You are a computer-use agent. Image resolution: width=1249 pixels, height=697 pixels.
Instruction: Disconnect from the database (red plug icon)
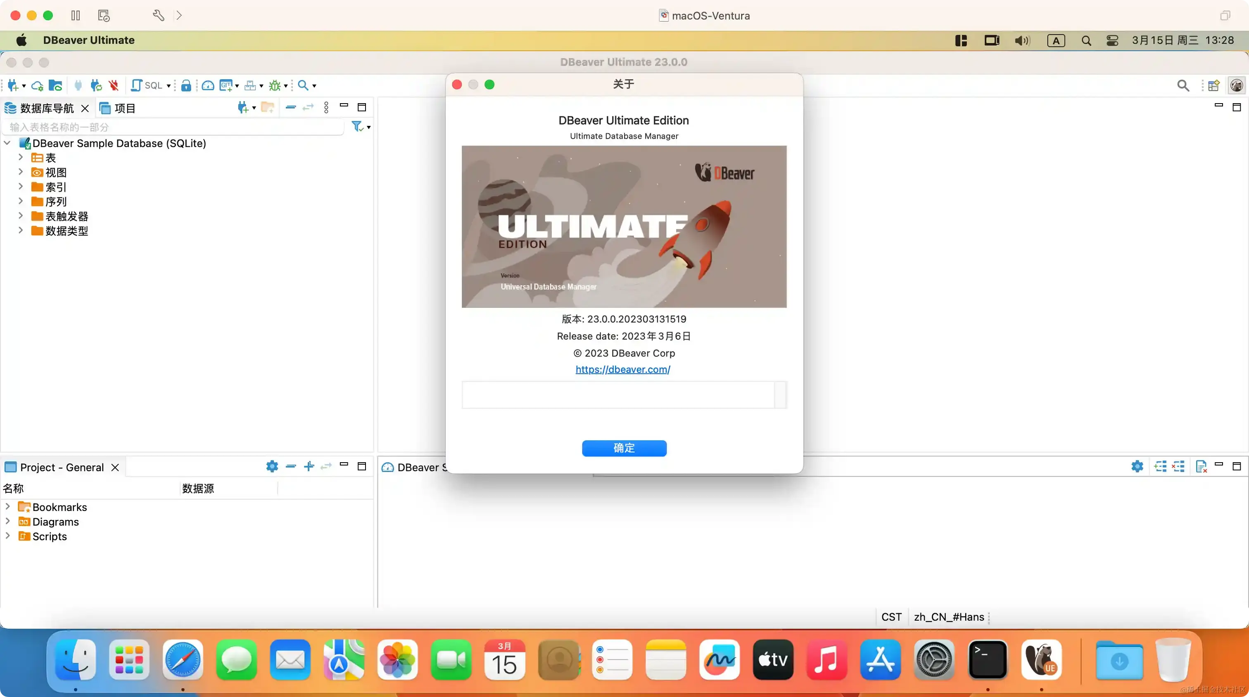tap(113, 85)
